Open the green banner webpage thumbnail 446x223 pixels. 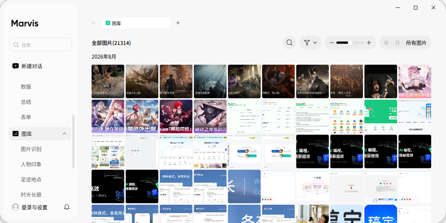click(381, 116)
